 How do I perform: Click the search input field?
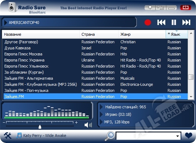(146, 136)
